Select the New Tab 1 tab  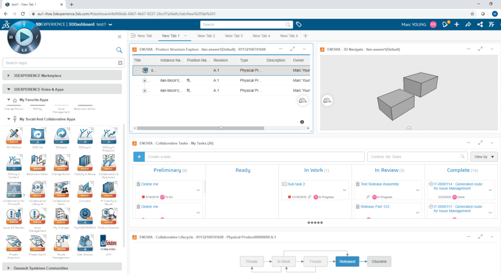pos(171,36)
